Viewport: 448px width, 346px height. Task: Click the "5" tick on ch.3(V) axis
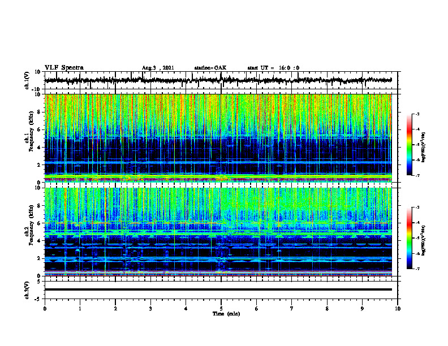click(x=39, y=281)
